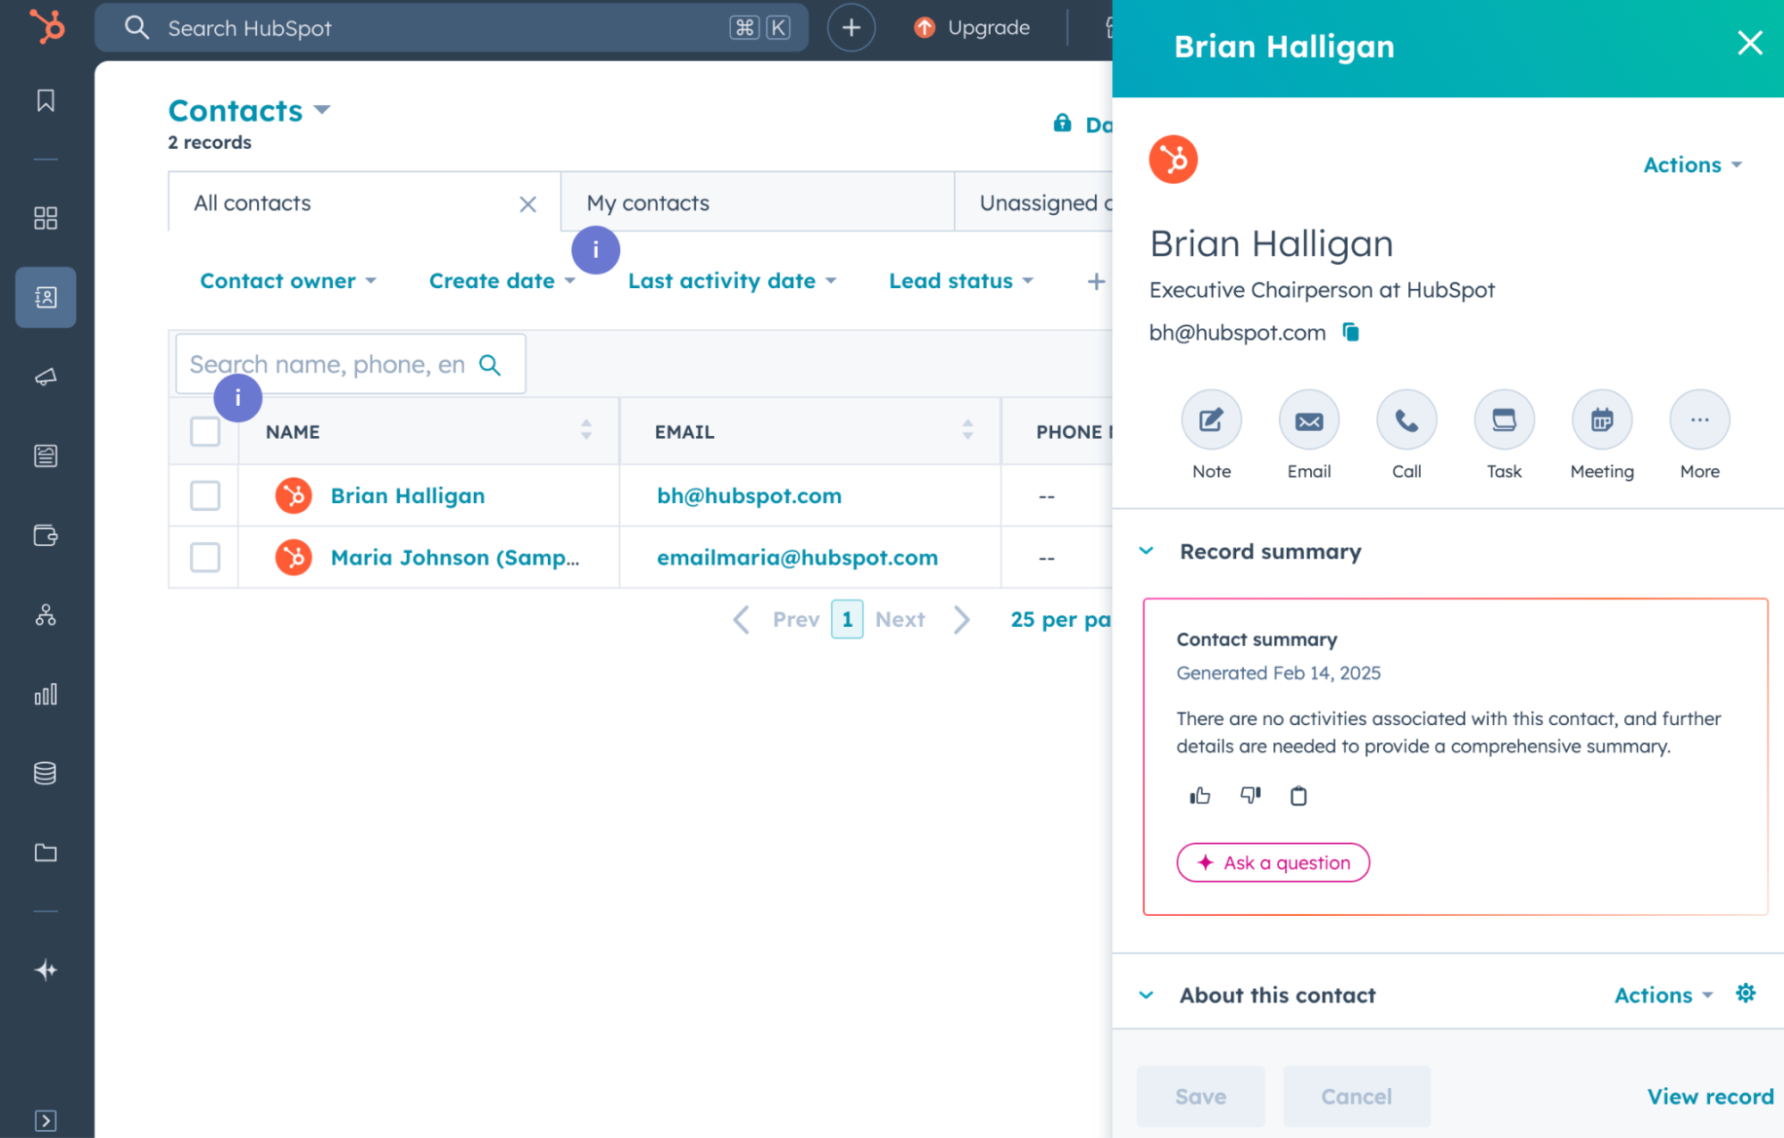Screen dimensions: 1784x1138
Task: Switch to the Unassigned contacts tab
Action: (1033, 202)
